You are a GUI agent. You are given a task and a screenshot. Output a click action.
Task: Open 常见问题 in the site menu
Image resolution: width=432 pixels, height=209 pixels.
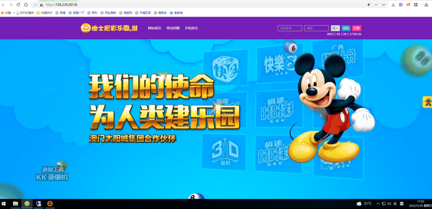[x=173, y=28]
